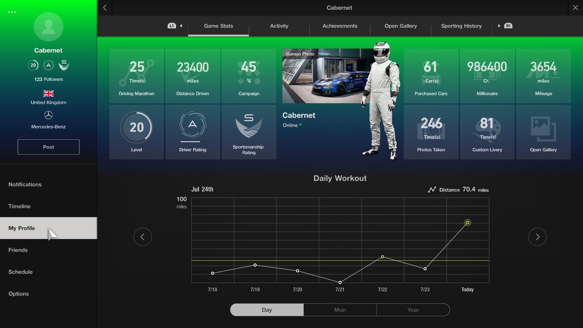This screenshot has height=328, width=583.
Task: Switch chart view to Year
Action: pos(413,310)
